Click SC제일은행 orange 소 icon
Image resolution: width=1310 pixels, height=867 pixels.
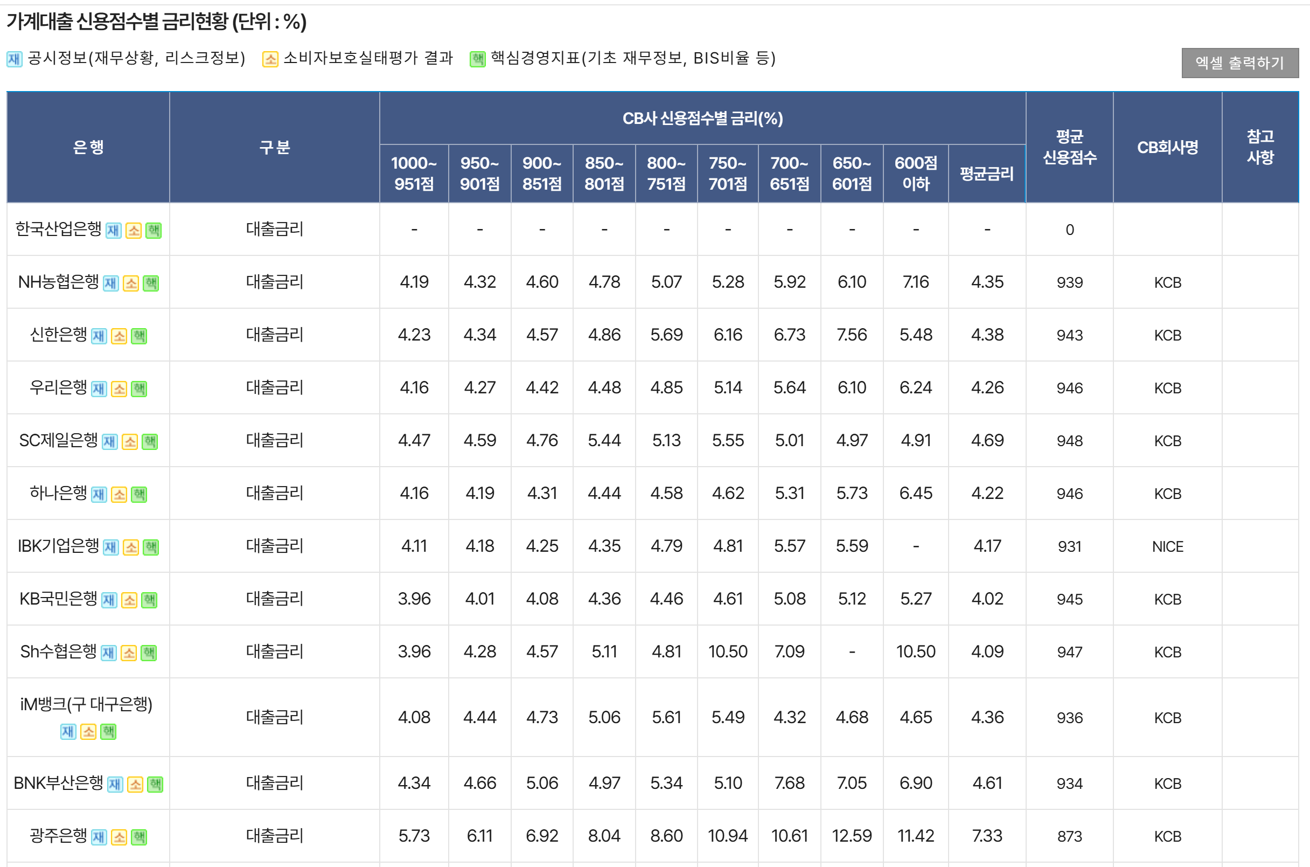click(x=129, y=441)
